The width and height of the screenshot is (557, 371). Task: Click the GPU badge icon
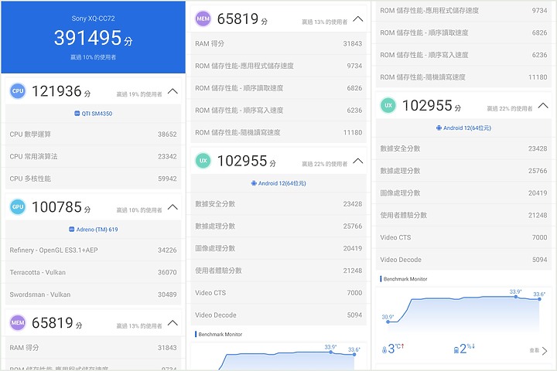pyautogui.click(x=18, y=206)
